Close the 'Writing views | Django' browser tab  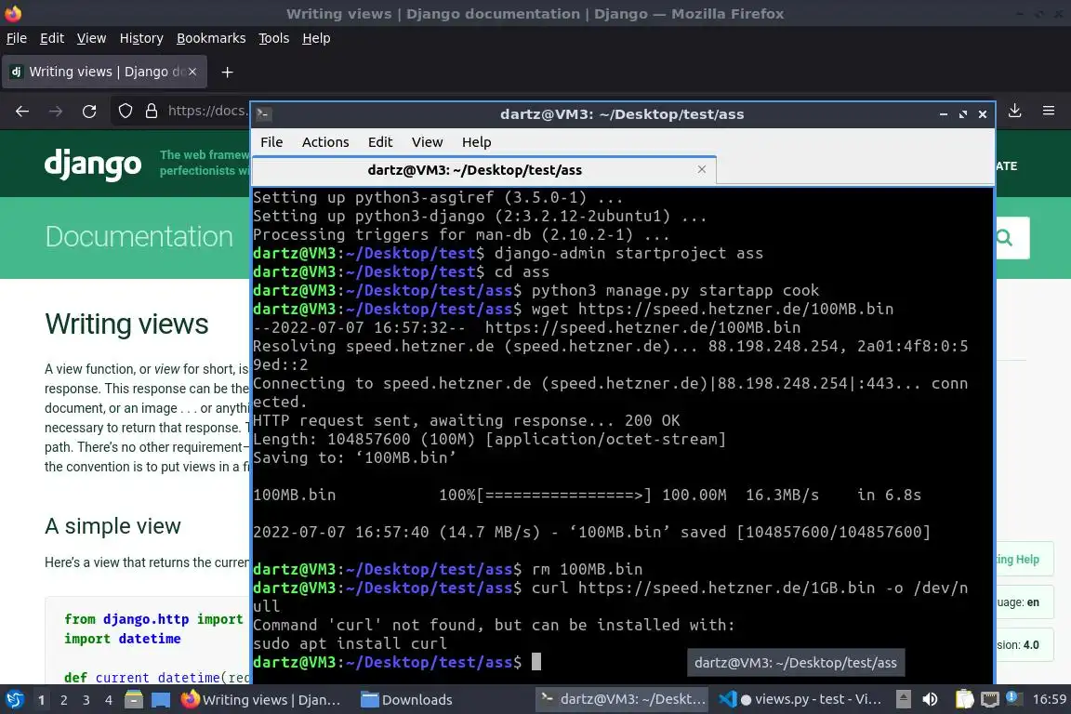[x=192, y=72]
